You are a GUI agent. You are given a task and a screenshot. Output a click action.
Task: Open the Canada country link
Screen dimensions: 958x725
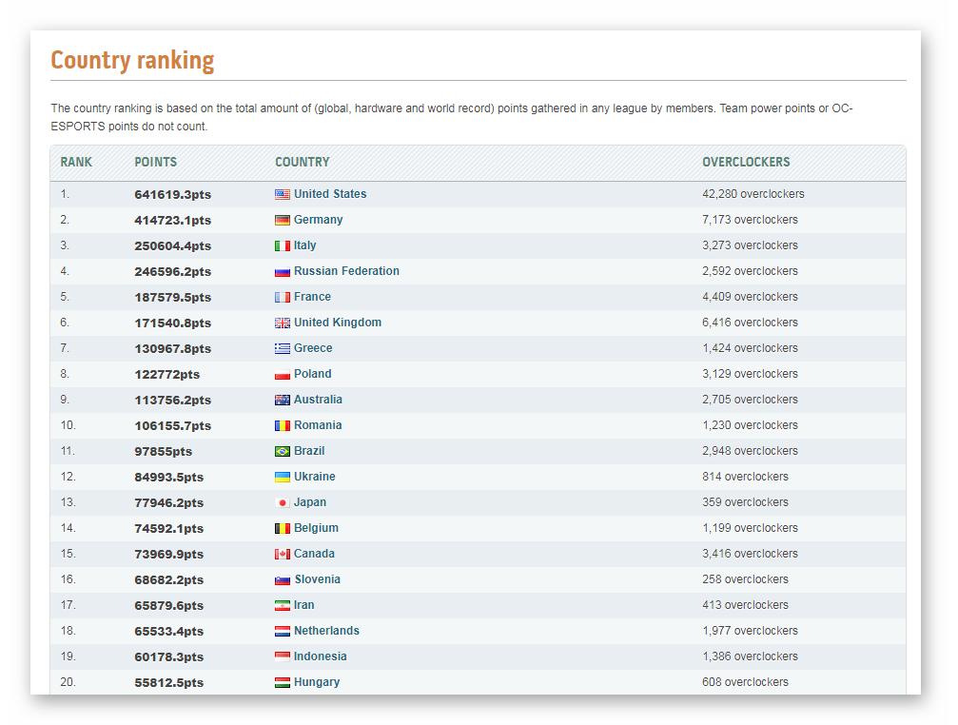(x=314, y=553)
